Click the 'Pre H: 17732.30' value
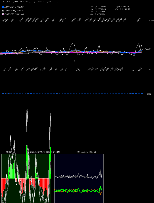The height and width of the screenshot is (203, 154). [98, 9]
